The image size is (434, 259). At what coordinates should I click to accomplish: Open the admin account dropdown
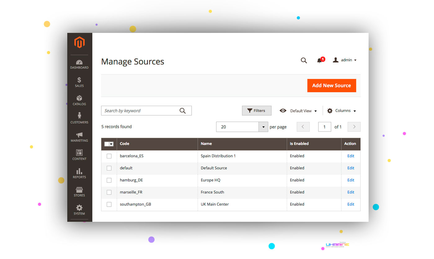click(345, 60)
